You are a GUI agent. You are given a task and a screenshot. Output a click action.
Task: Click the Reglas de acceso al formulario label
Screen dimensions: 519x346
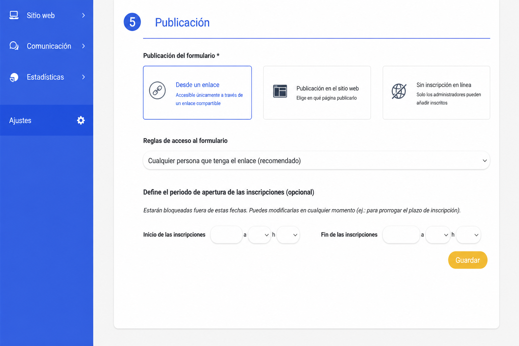coord(186,141)
